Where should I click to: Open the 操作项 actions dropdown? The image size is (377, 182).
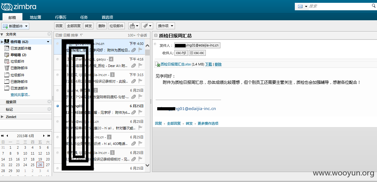166,26
